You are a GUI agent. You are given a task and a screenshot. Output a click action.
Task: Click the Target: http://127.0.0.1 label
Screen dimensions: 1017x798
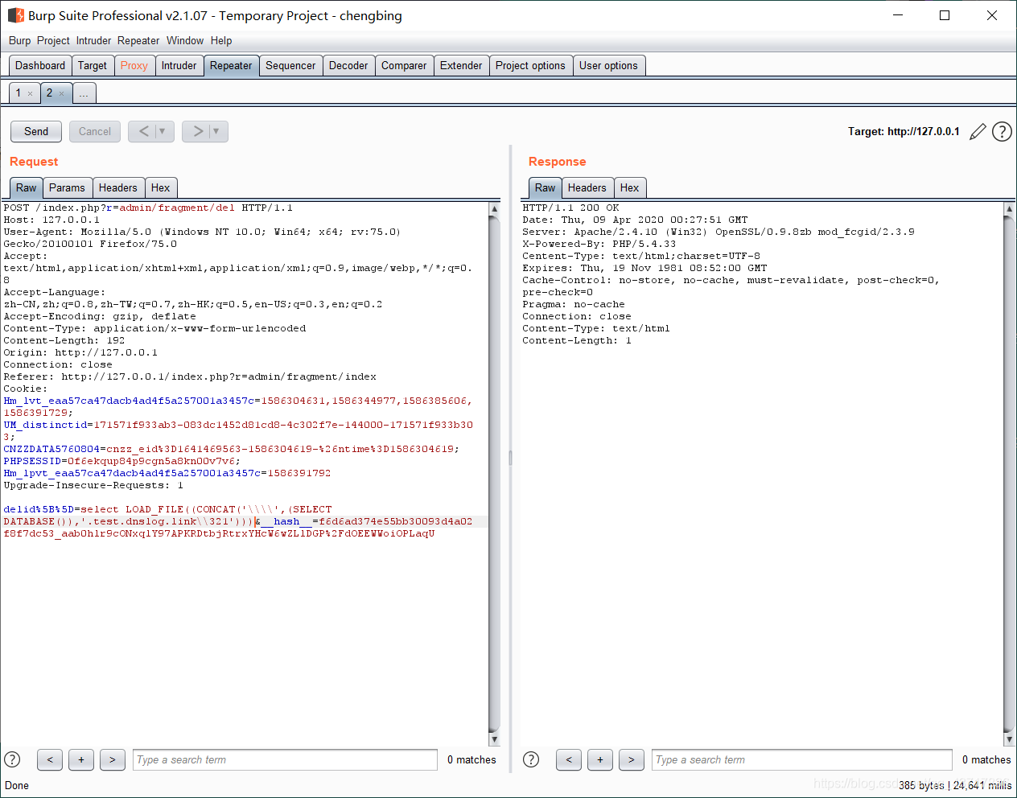point(904,132)
